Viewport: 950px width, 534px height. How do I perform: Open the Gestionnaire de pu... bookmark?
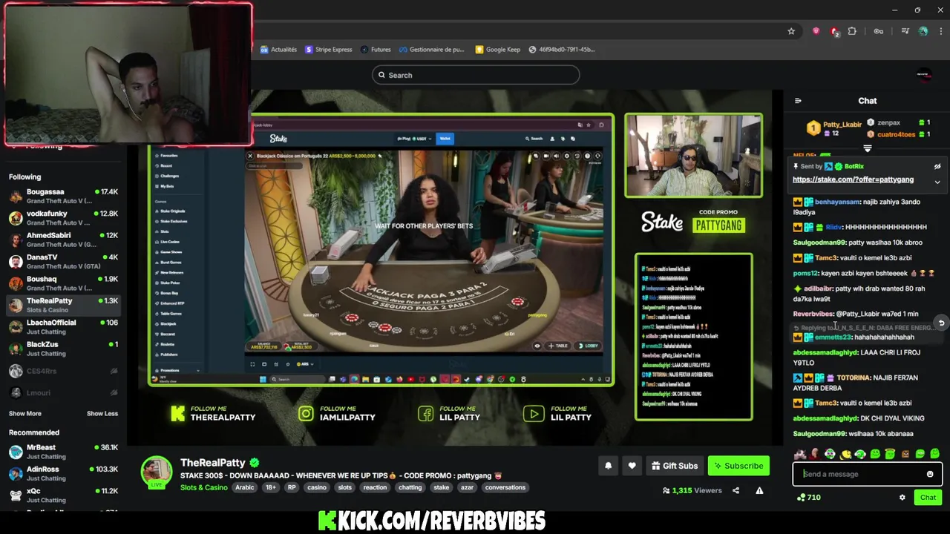[431, 50]
